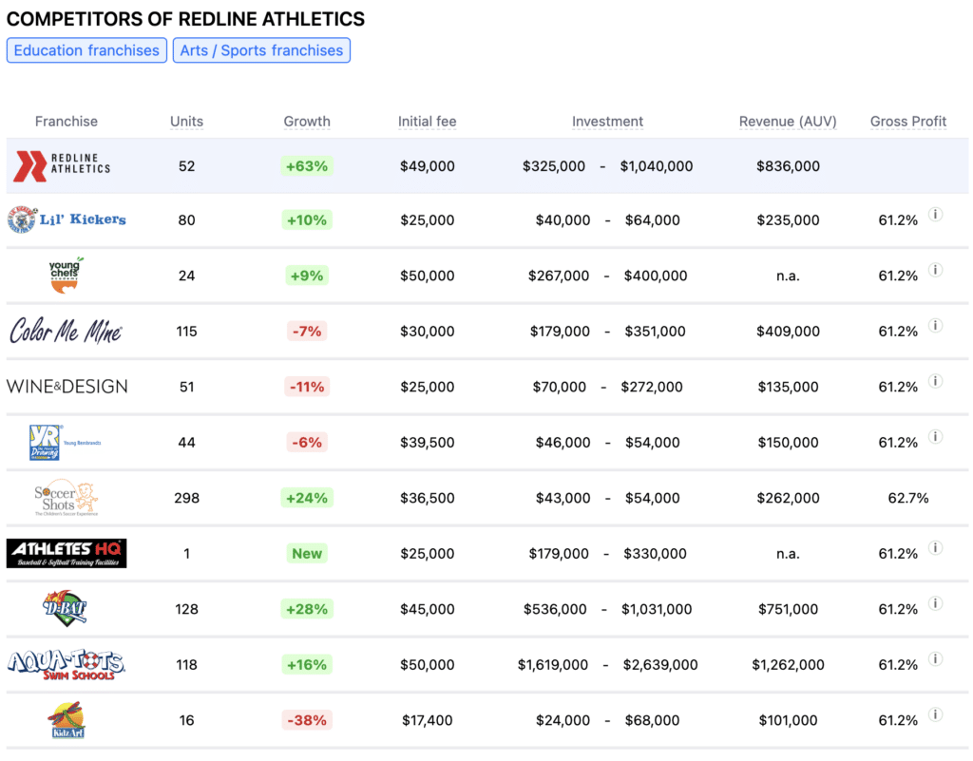Select the 128 units value
Screen dimensions: 973x761
[187, 609]
